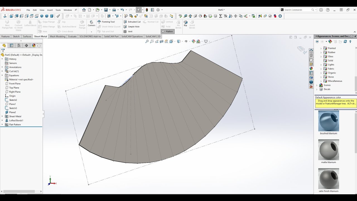Select the Fabric appearance folder
Image resolution: width=357 pixels, height=201 pixels.
click(331, 69)
